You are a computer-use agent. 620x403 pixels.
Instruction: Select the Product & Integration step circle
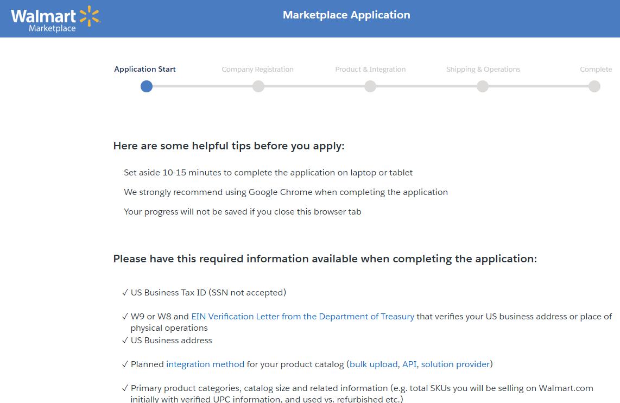point(370,86)
